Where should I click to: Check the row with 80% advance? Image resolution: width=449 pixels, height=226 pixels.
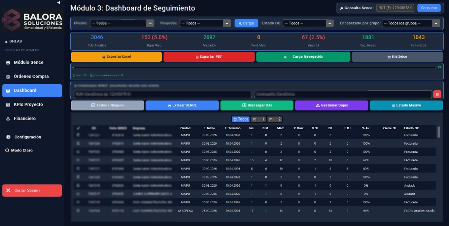pyautogui.click(x=78, y=169)
